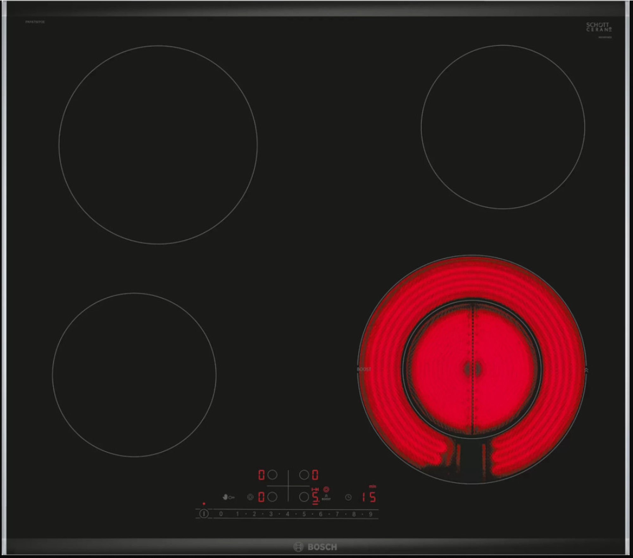Touch the rear-right cooking zone circle
The height and width of the screenshot is (558, 633).
(503, 127)
